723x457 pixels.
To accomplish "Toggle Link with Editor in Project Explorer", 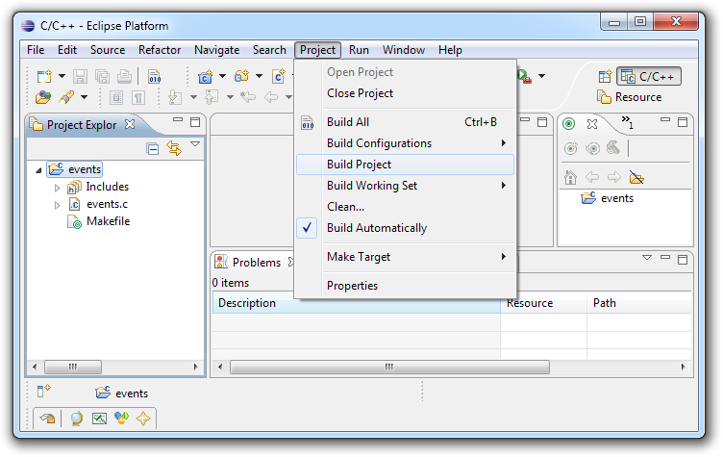I will (174, 148).
